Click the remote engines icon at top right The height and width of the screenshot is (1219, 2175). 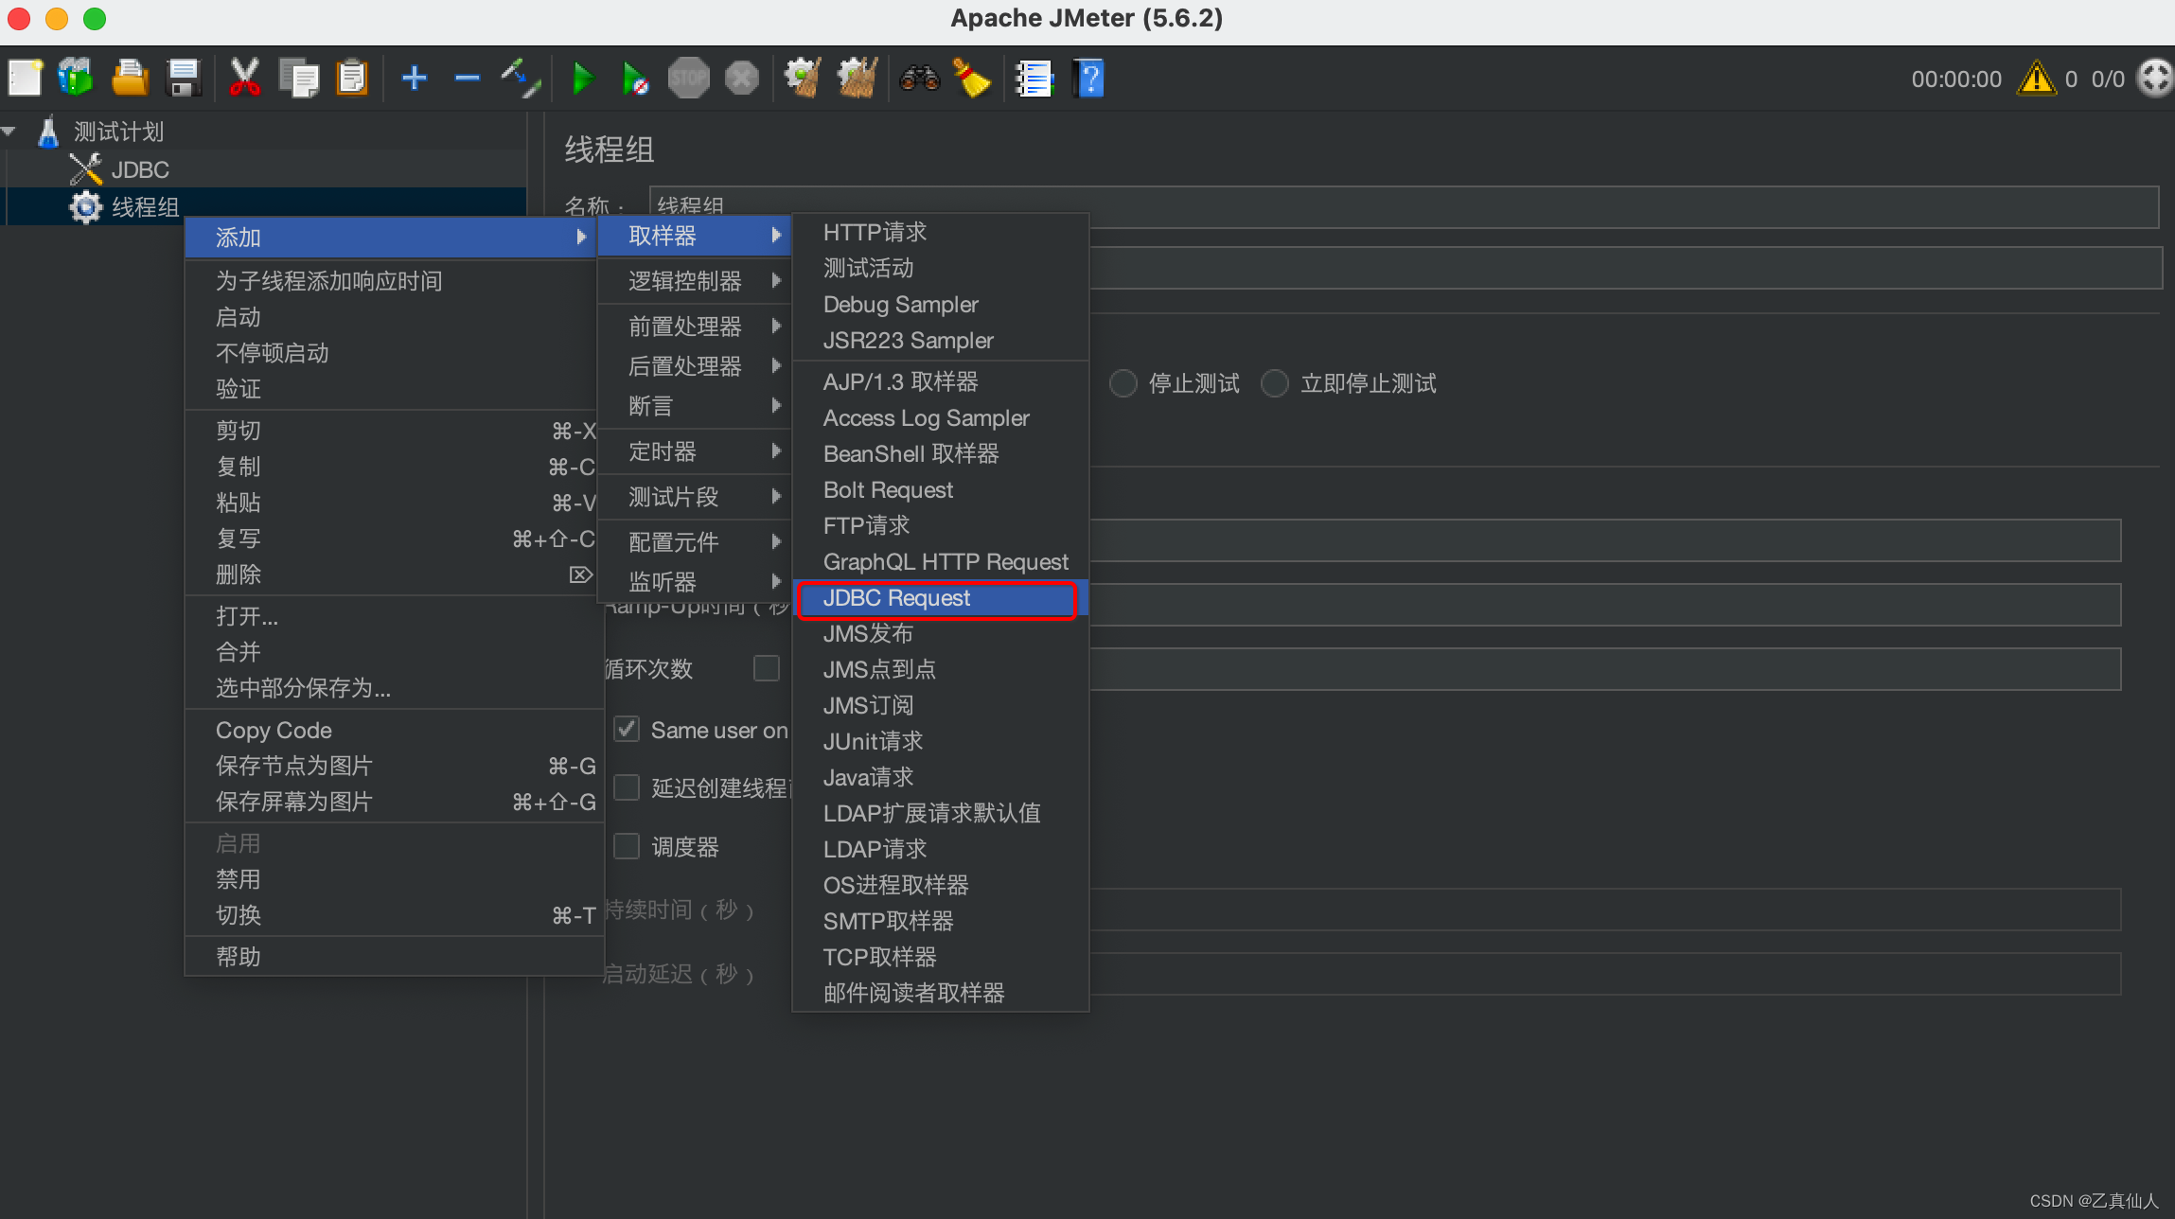(x=2156, y=79)
